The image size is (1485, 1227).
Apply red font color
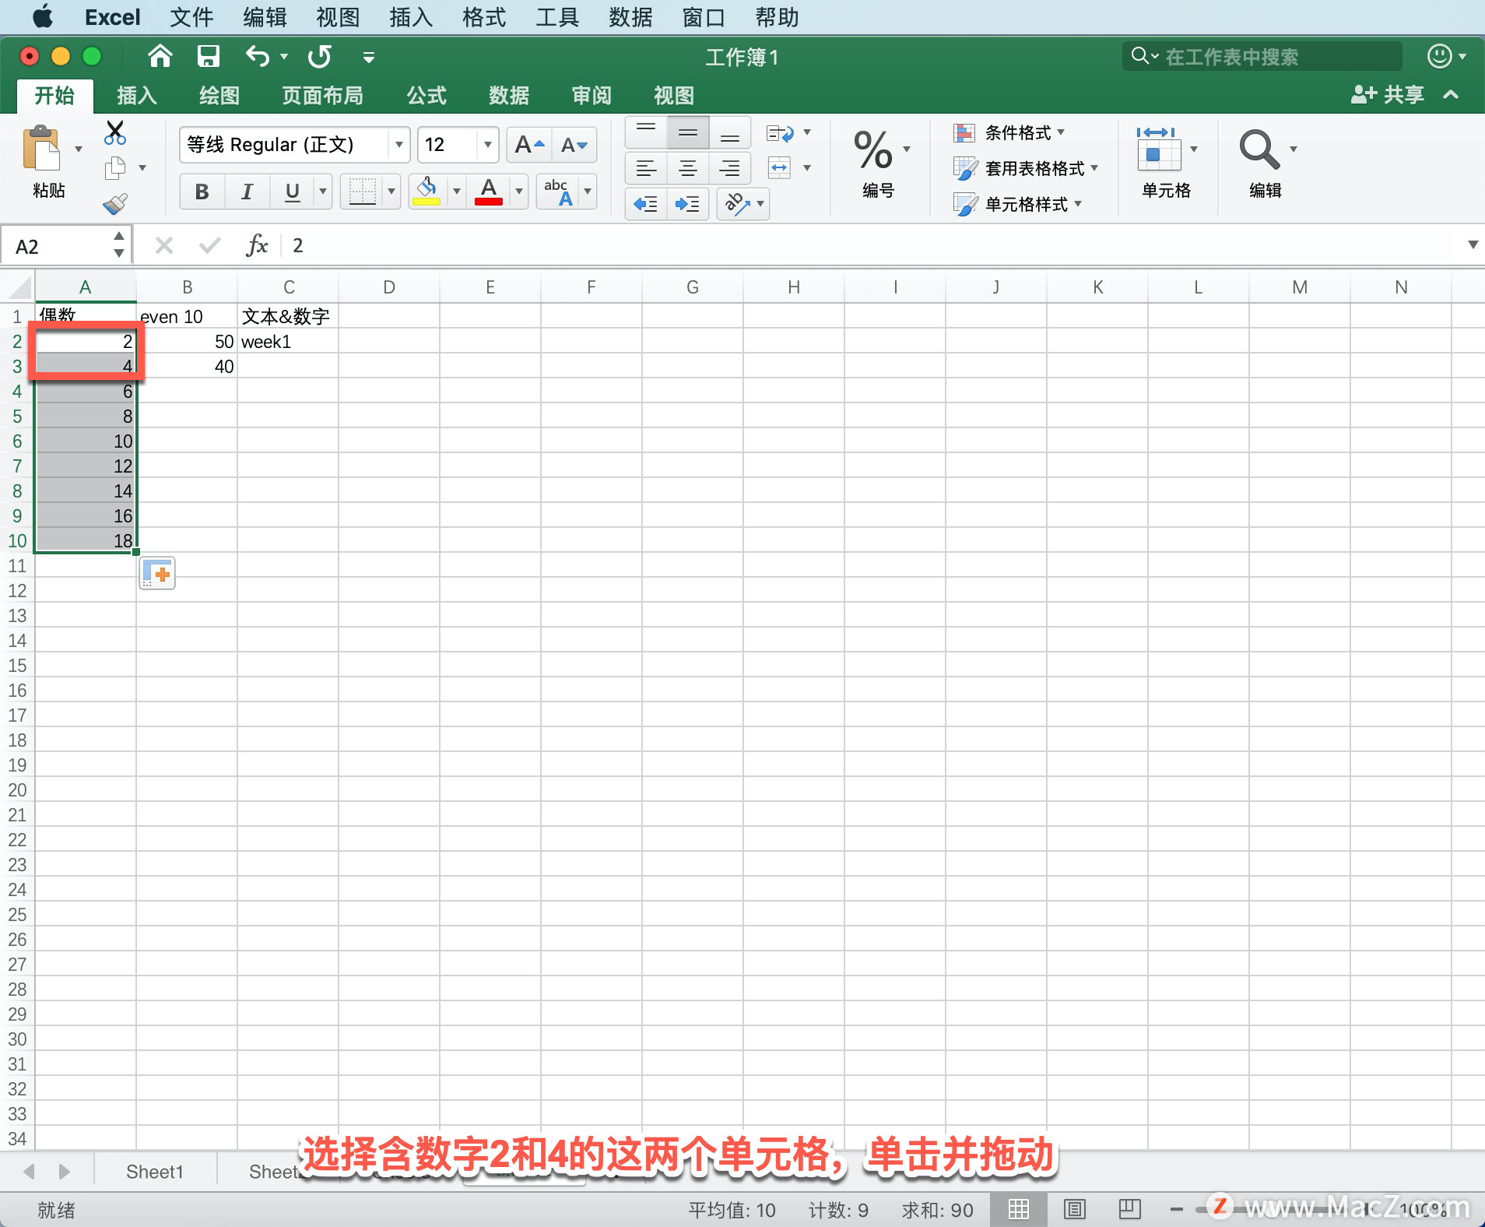click(x=489, y=192)
